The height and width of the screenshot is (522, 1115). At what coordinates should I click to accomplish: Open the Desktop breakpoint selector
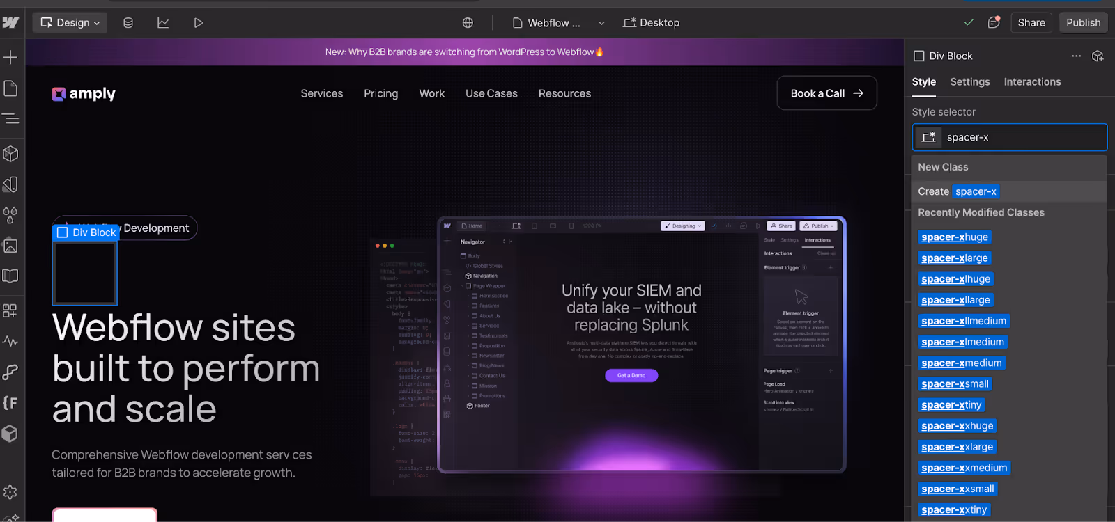click(651, 23)
